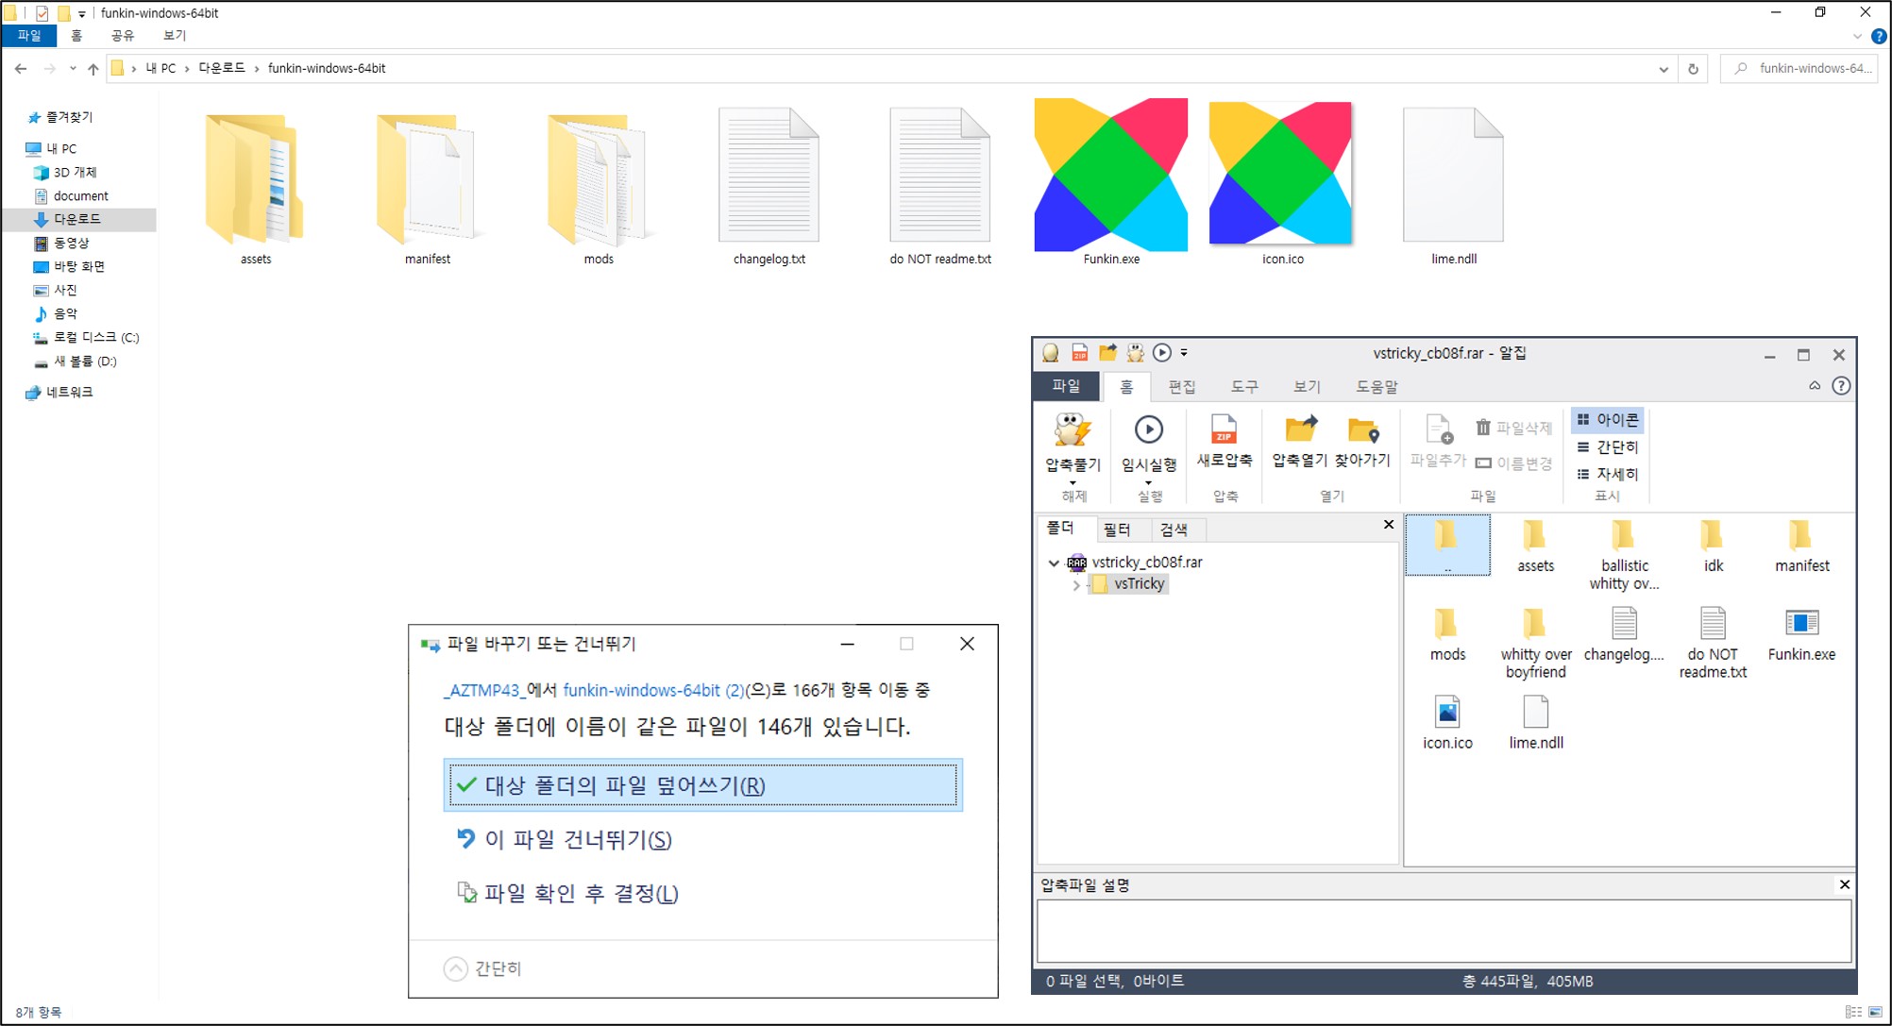Switch to the 필터 panel tab
The height and width of the screenshot is (1026, 1892).
tap(1117, 530)
